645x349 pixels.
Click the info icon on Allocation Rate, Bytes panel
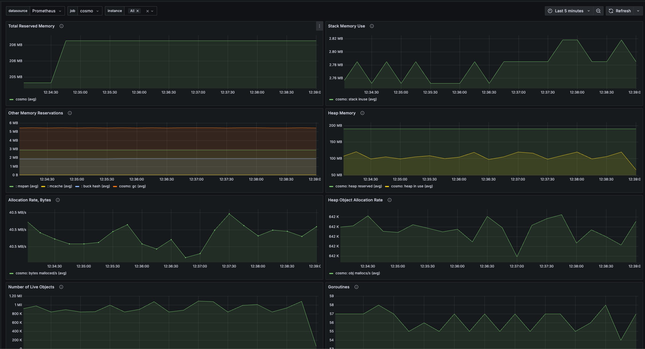57,200
